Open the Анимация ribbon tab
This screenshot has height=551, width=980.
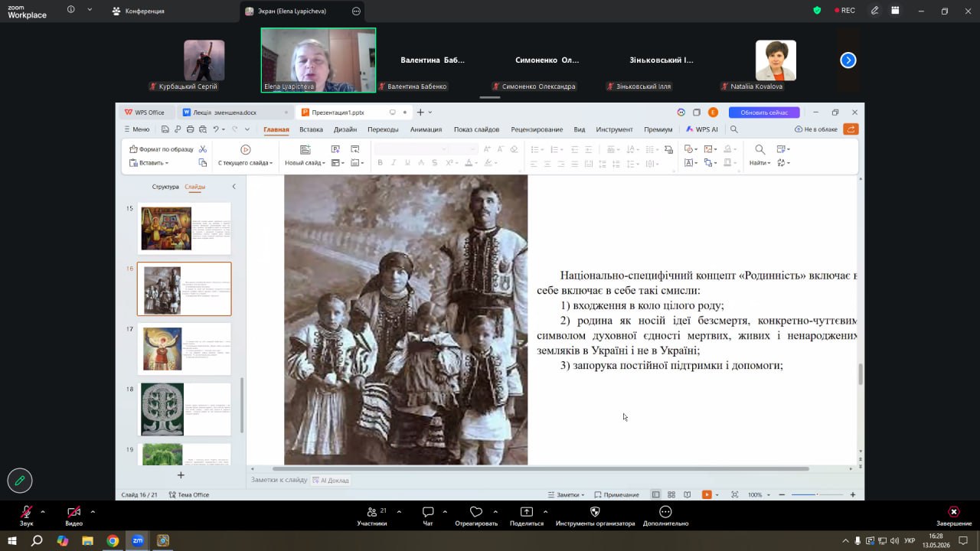[426, 129]
